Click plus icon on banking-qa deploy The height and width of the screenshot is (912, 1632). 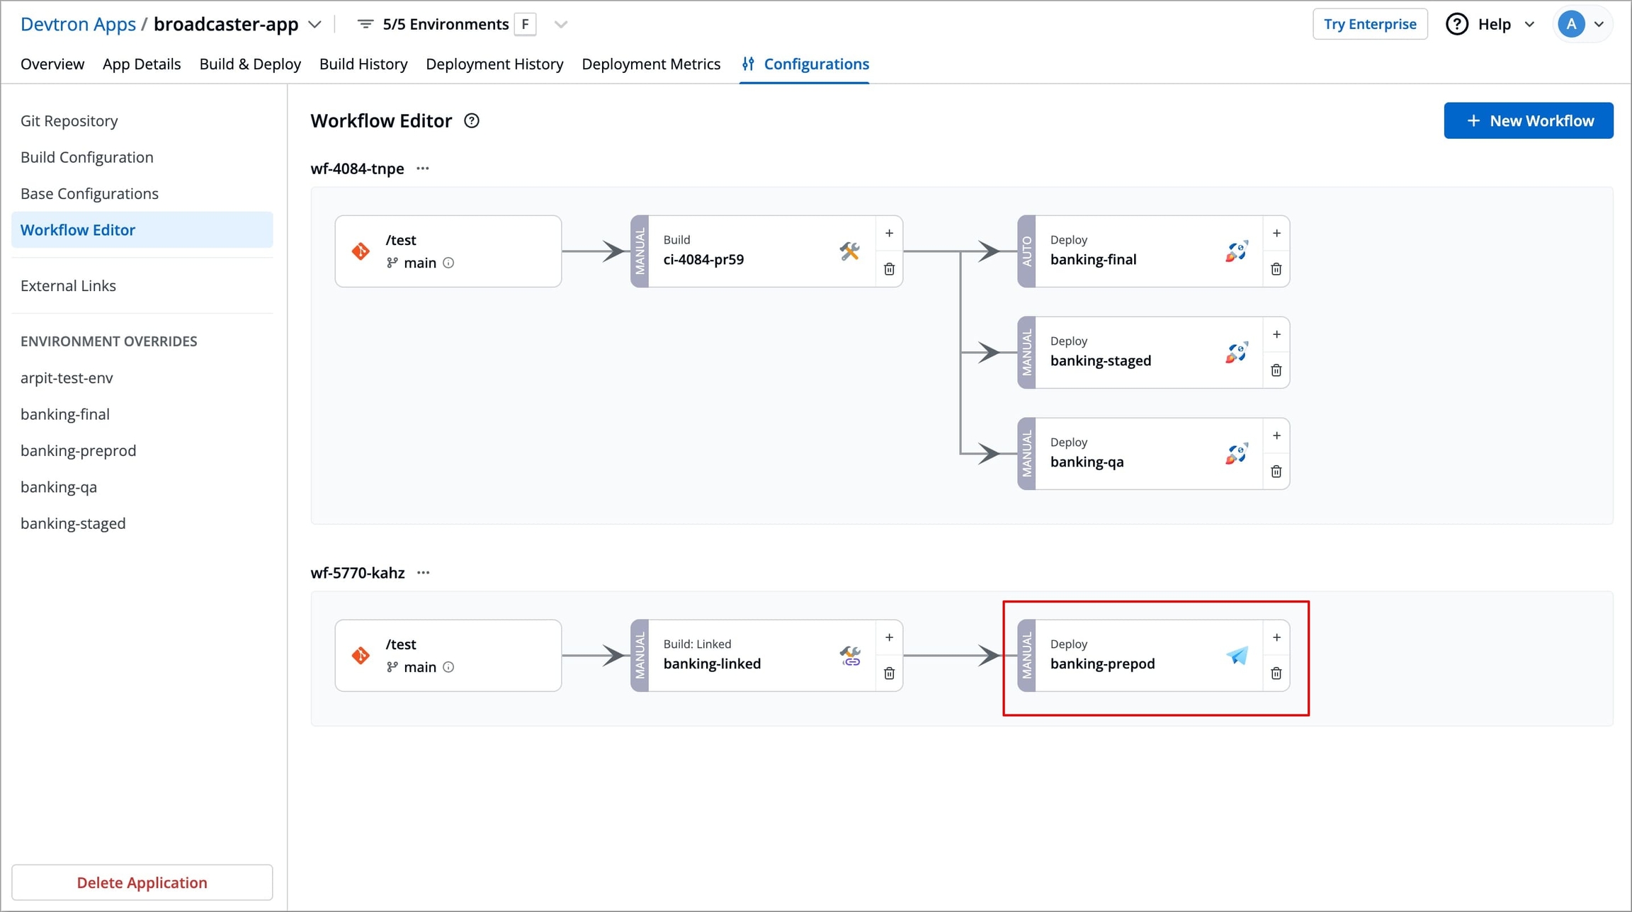[x=1276, y=435]
